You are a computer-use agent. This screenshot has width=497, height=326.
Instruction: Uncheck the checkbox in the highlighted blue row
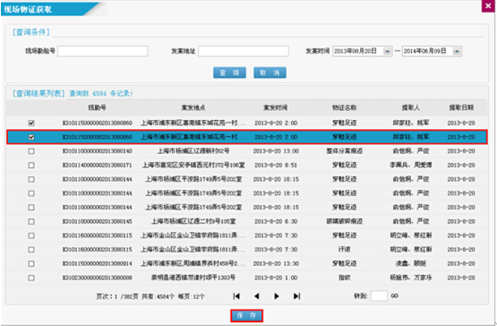point(31,137)
